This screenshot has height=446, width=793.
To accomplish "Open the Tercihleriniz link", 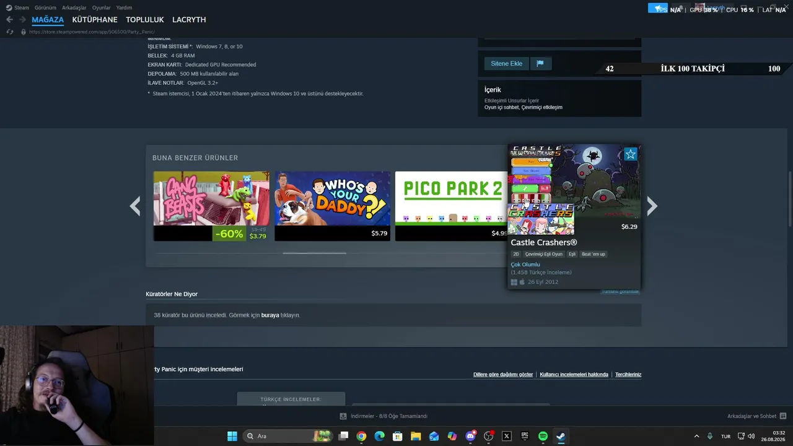I will (x=628, y=375).
